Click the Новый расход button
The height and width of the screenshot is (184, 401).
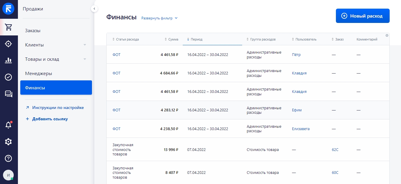[362, 15]
